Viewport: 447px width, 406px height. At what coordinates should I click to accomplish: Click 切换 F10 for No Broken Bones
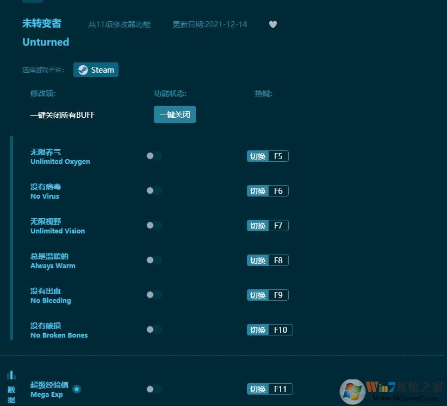269,329
